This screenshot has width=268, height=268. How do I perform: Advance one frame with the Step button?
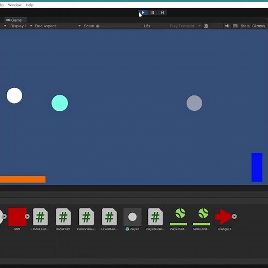point(162,12)
